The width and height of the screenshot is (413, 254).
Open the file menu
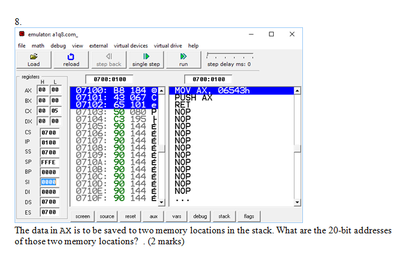(22, 46)
